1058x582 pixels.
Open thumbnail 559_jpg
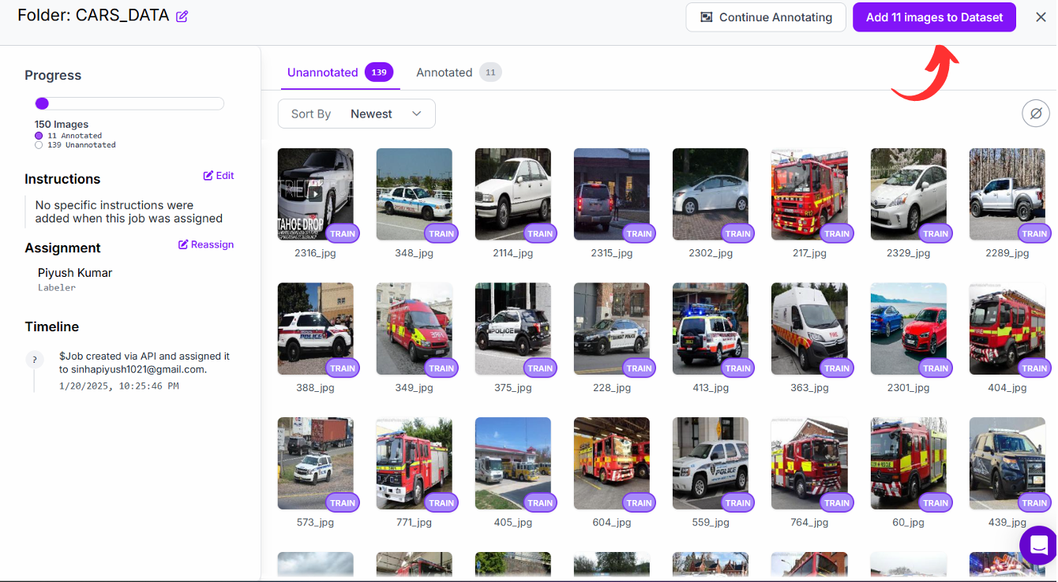tap(711, 464)
